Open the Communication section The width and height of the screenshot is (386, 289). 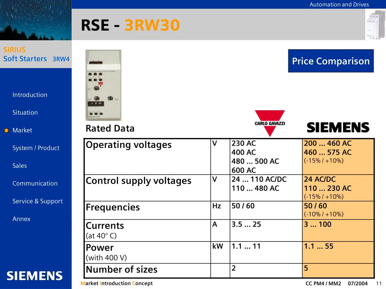pyautogui.click(x=35, y=183)
